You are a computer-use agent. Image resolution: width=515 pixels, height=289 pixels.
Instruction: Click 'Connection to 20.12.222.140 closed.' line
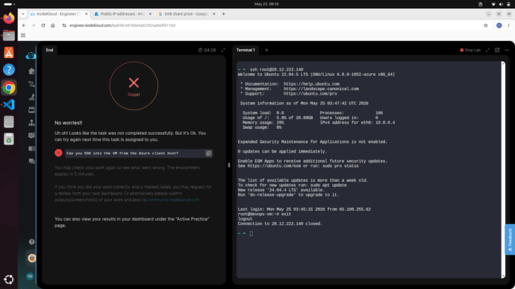click(x=280, y=223)
